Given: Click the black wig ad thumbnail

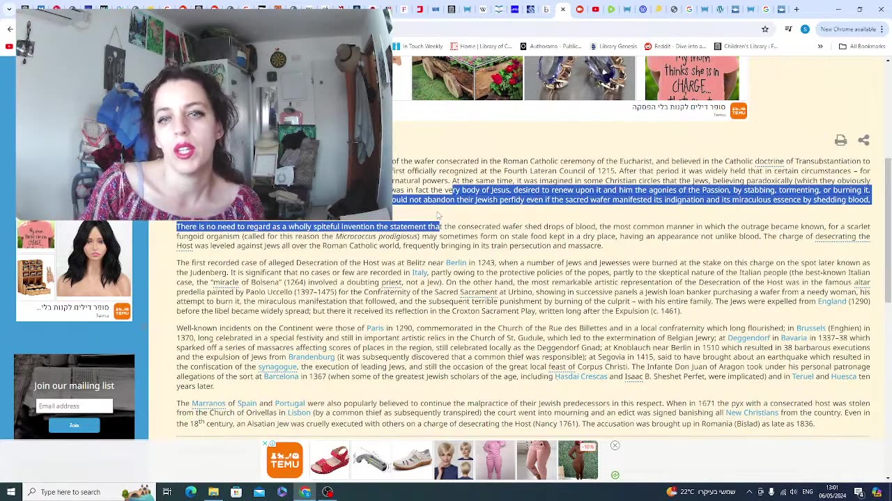Looking at the screenshot, I should (93, 259).
